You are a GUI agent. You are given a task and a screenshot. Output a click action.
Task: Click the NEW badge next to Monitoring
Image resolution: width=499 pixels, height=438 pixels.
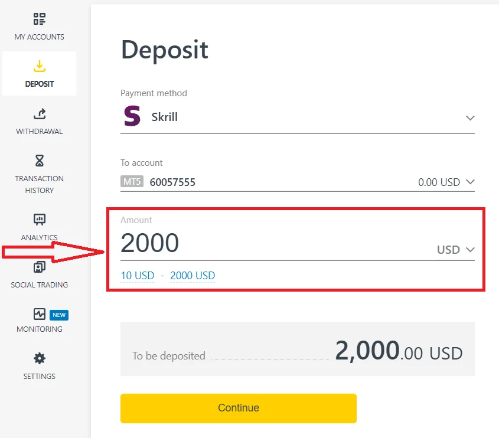point(59,315)
